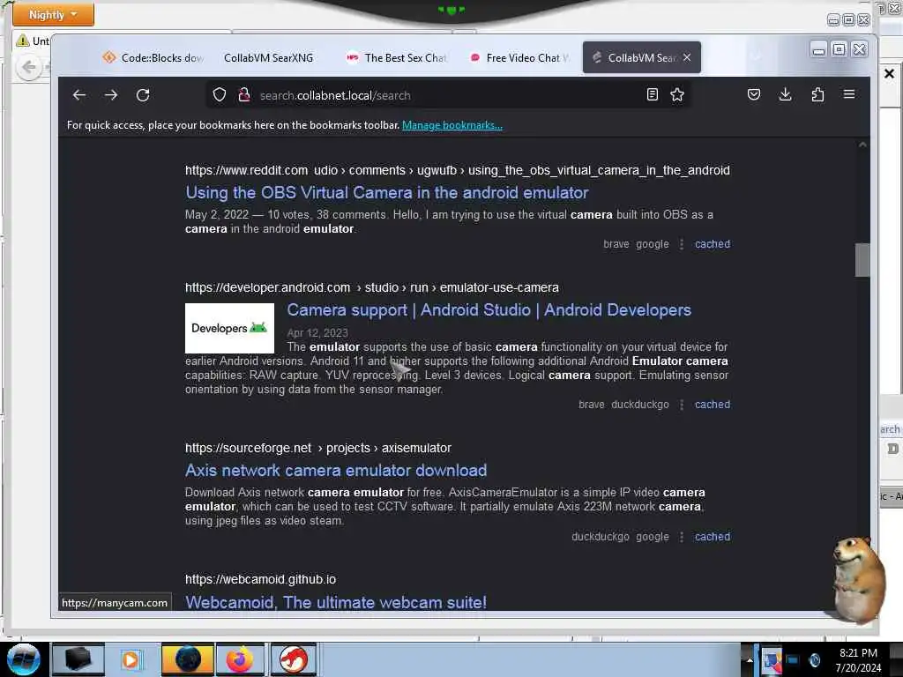Toggle reader view in address bar
Image resolution: width=903 pixels, height=677 pixels.
652,94
